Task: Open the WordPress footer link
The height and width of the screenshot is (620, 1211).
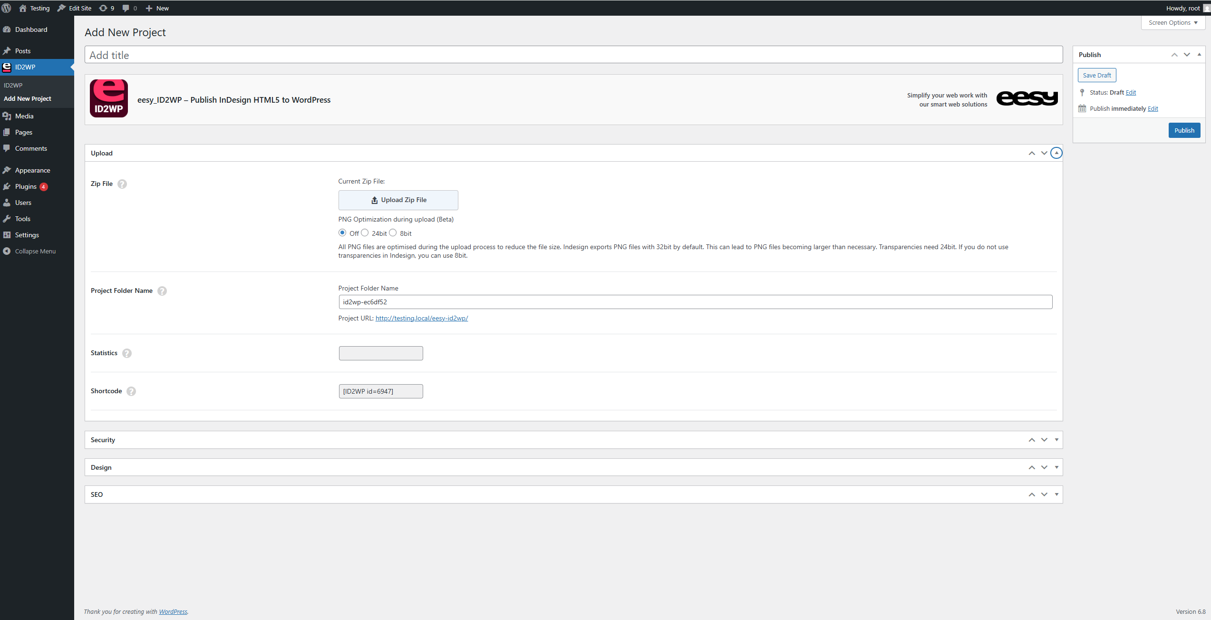Action: coord(173,611)
